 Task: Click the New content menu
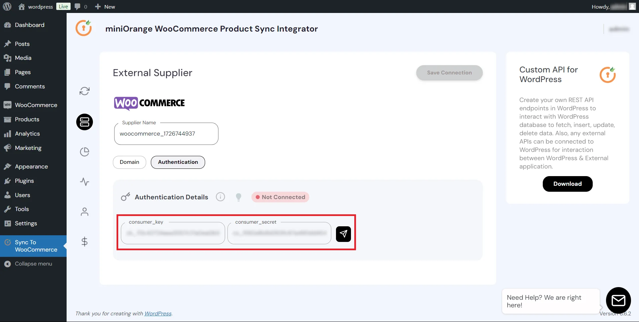(105, 7)
